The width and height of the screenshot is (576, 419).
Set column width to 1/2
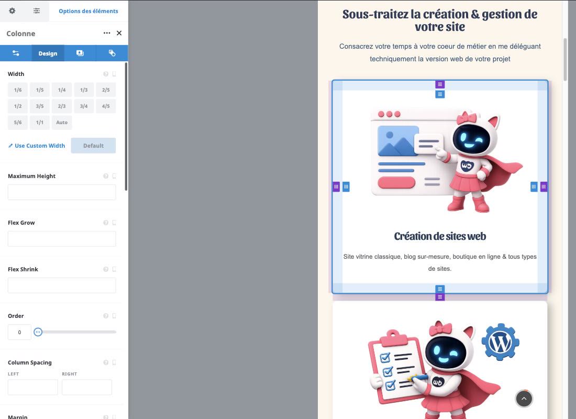pyautogui.click(x=18, y=106)
